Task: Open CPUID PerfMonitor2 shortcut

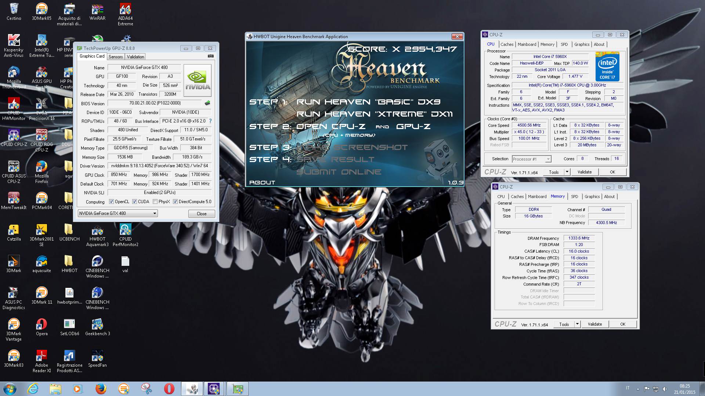Action: (x=125, y=235)
